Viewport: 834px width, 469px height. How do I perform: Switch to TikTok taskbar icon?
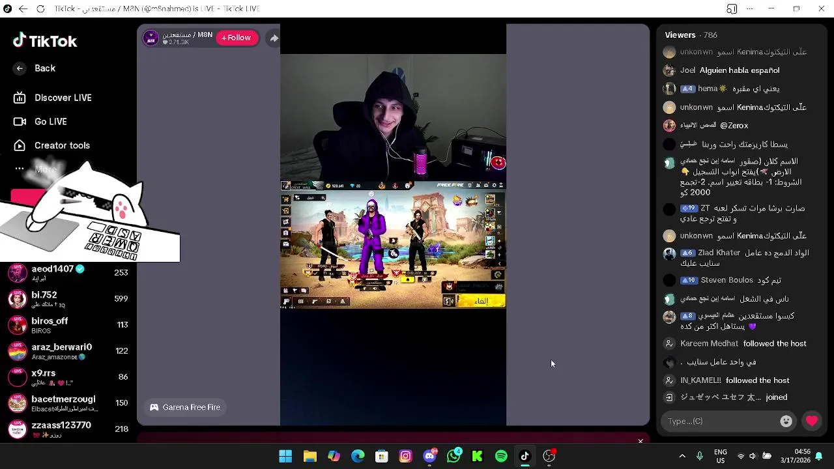tap(525, 456)
